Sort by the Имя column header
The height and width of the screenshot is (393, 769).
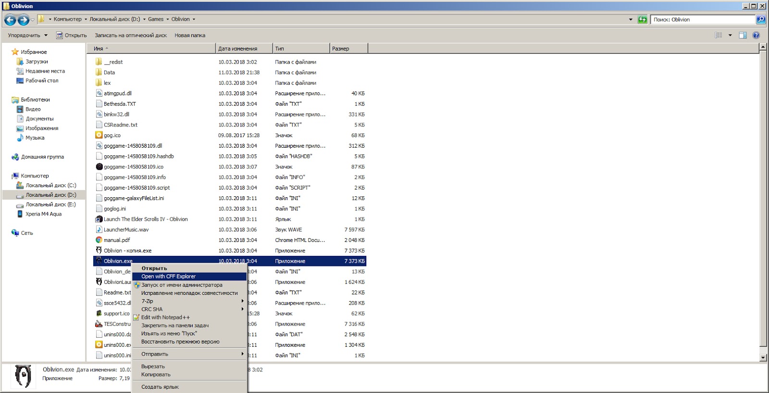pos(151,49)
